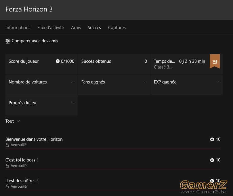This screenshot has width=233, height=196.
Task: Open the Temps de jeu tile
Action: [x=187, y=64]
